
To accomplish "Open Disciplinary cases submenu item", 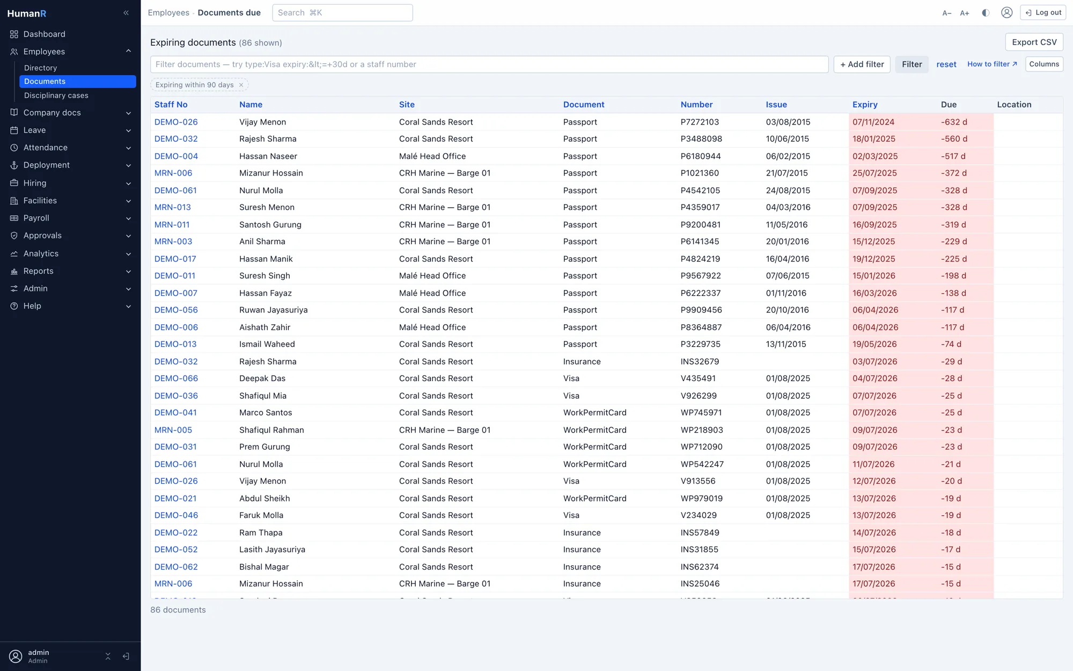I will 78,96.
